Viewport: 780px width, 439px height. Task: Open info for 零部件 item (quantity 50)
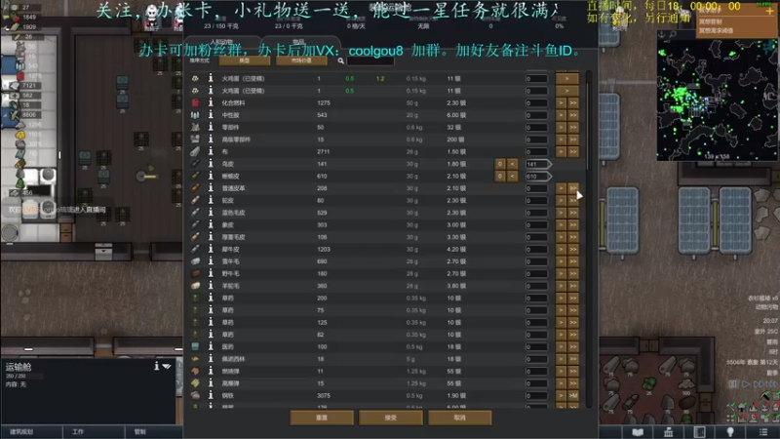[x=211, y=127]
